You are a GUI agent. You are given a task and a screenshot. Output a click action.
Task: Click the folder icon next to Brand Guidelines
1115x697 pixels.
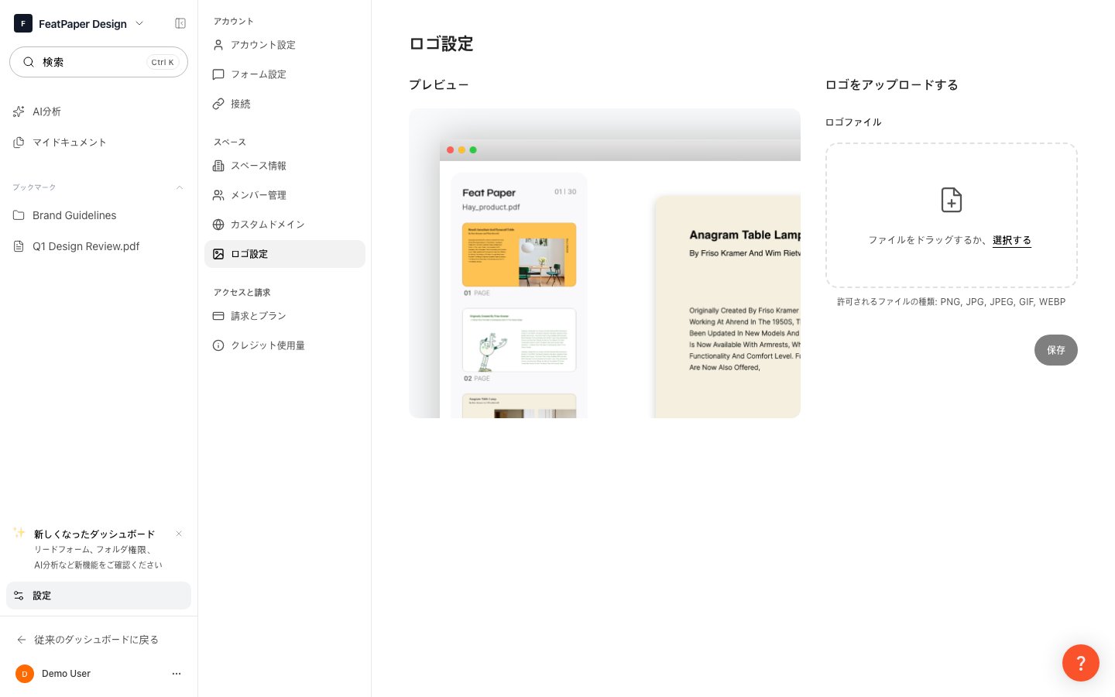pyautogui.click(x=19, y=215)
